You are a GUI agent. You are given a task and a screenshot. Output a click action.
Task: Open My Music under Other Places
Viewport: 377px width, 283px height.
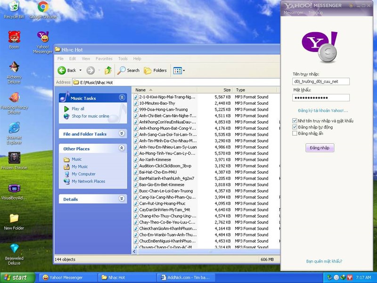76,166
